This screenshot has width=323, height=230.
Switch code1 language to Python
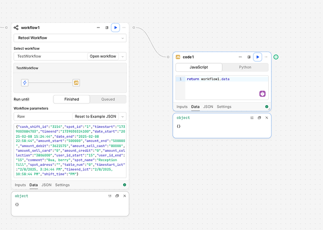245,67
